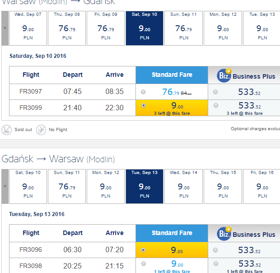The height and width of the screenshot is (273, 280).
Task: Switch outbound date to Wed, Sep 07
Action: pos(28,28)
